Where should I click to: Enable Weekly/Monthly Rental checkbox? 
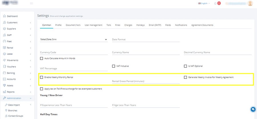click(41, 77)
